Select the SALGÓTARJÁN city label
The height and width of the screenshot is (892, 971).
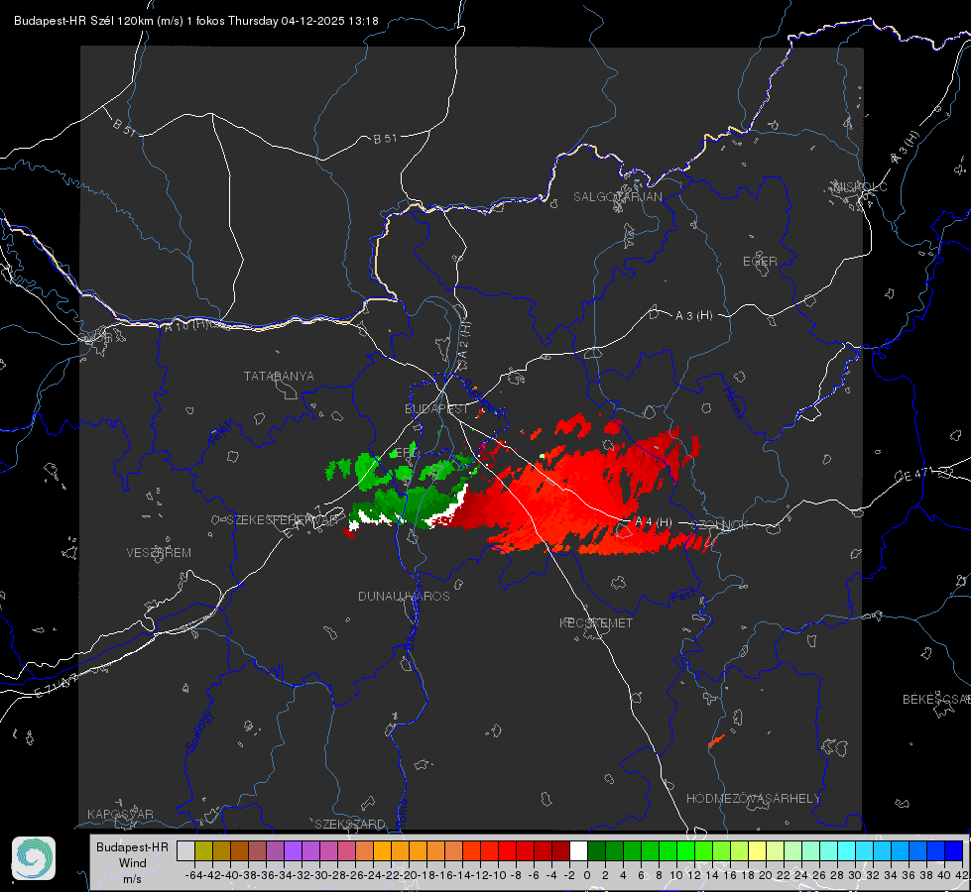pyautogui.click(x=617, y=197)
